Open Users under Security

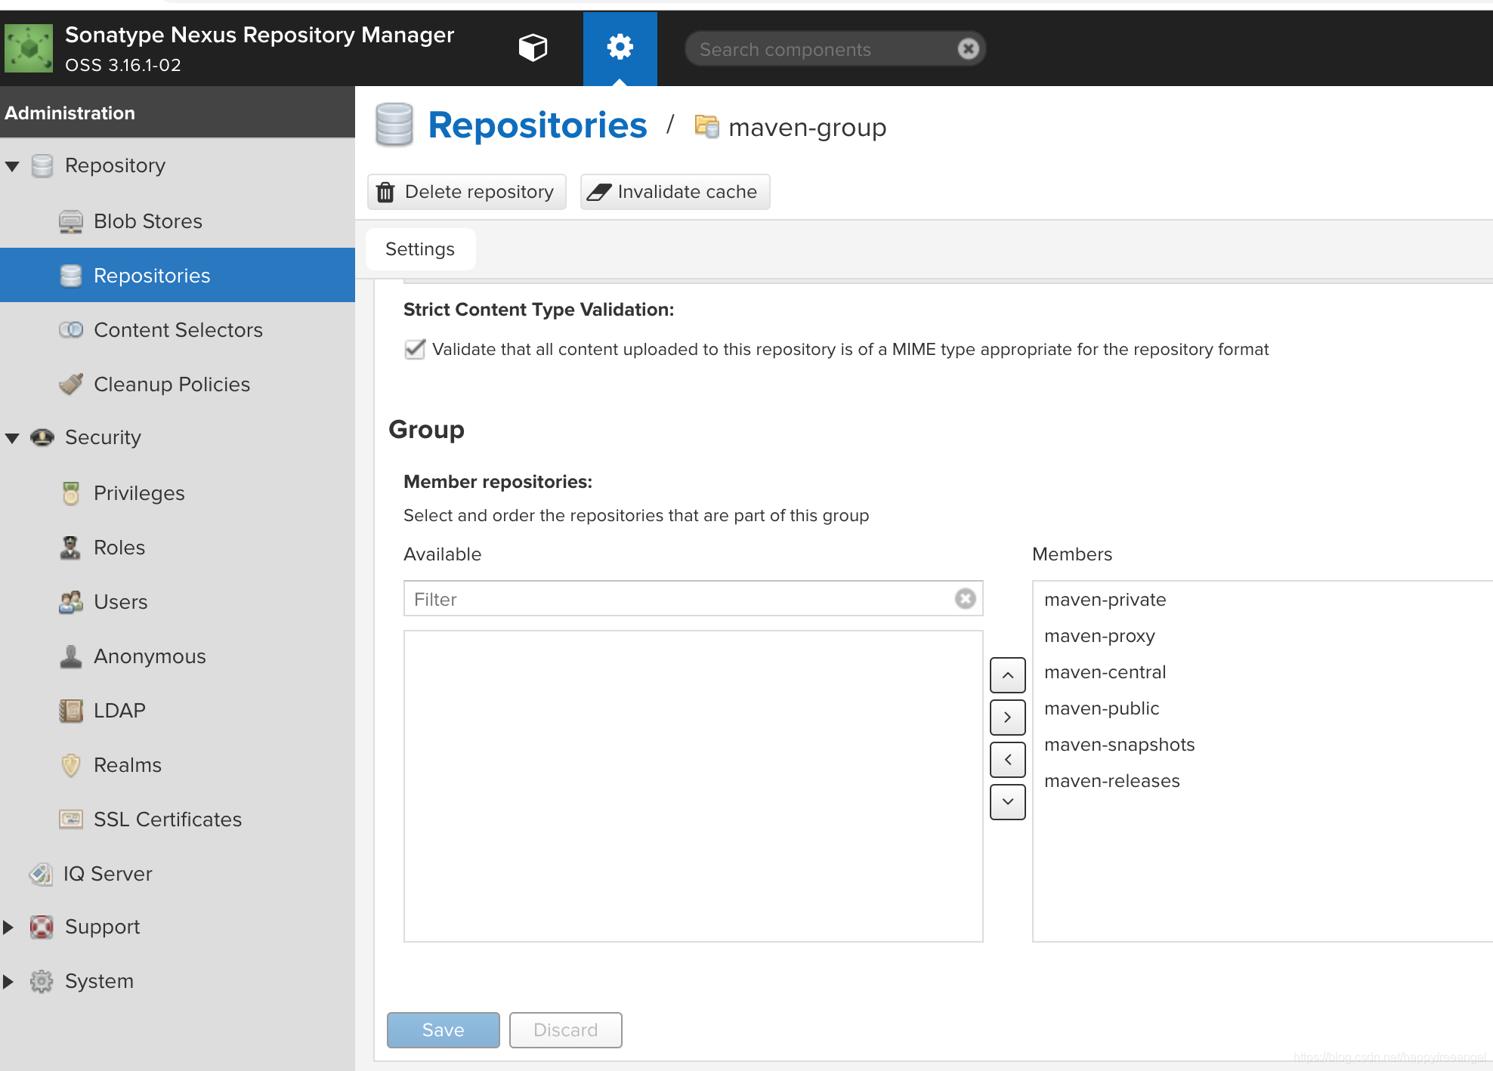(x=178, y=602)
